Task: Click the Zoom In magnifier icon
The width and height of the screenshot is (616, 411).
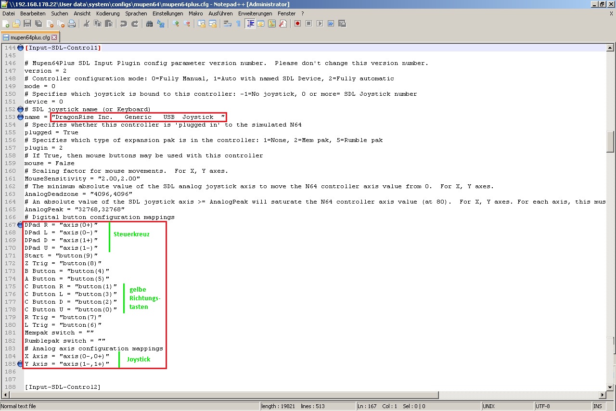Action: pos(176,24)
